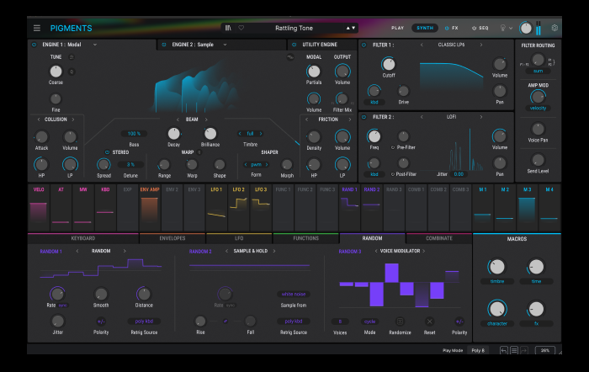Expand the dropdown beside the lightbulb icon
The width and height of the screenshot is (589, 372).
[x=511, y=28]
